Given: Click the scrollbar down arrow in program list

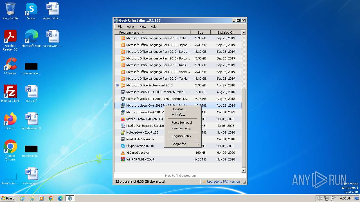Looking at the screenshot, I should (244, 170).
